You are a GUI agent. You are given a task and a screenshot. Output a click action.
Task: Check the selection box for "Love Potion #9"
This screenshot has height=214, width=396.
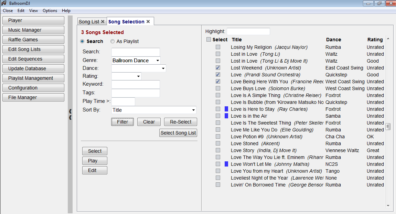(x=218, y=137)
